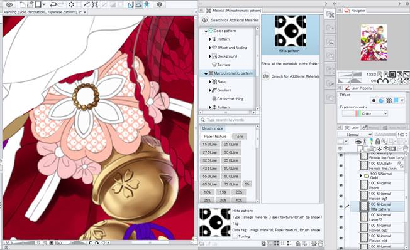Select the Tone effect icon in Layer Property
Image resolution: width=410 pixels, height=250 pixels.
pyautogui.click(x=389, y=100)
